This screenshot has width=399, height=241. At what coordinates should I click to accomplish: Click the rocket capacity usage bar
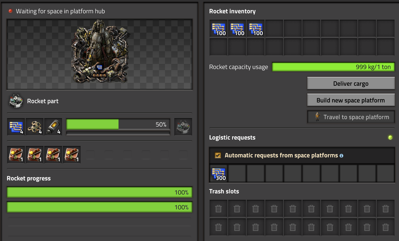[333, 67]
